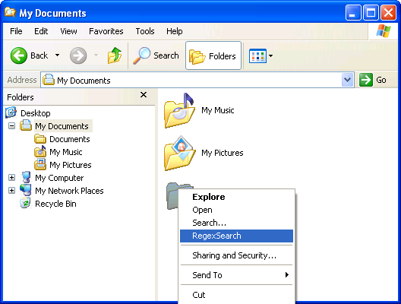The width and height of the screenshot is (401, 304).
Task: Open the Address bar dropdown arrow
Action: point(348,80)
